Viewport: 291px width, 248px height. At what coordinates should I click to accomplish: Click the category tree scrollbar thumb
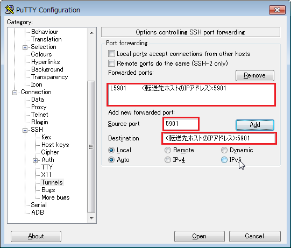click(91, 147)
